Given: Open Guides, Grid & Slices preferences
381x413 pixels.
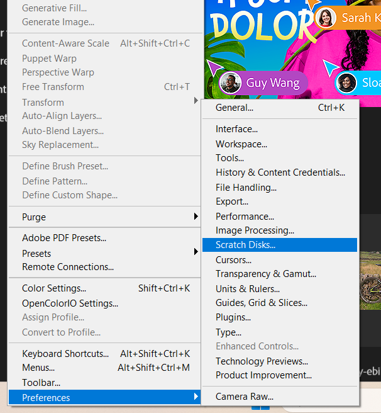Looking at the screenshot, I should (279, 303).
